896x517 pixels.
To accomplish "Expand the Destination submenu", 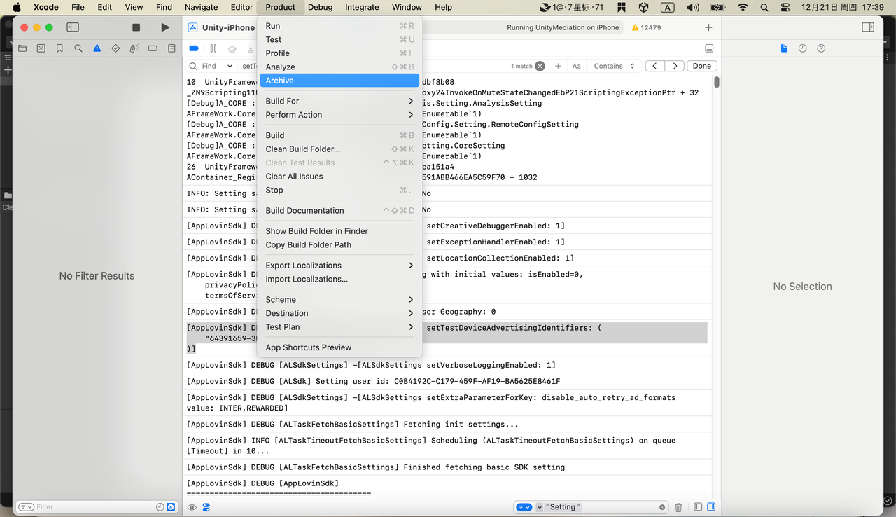I will point(339,313).
